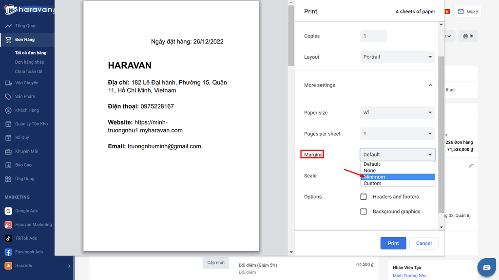Choose Custom margins option
Image resolution: width=499 pixels, height=280 pixels.
pos(398,183)
